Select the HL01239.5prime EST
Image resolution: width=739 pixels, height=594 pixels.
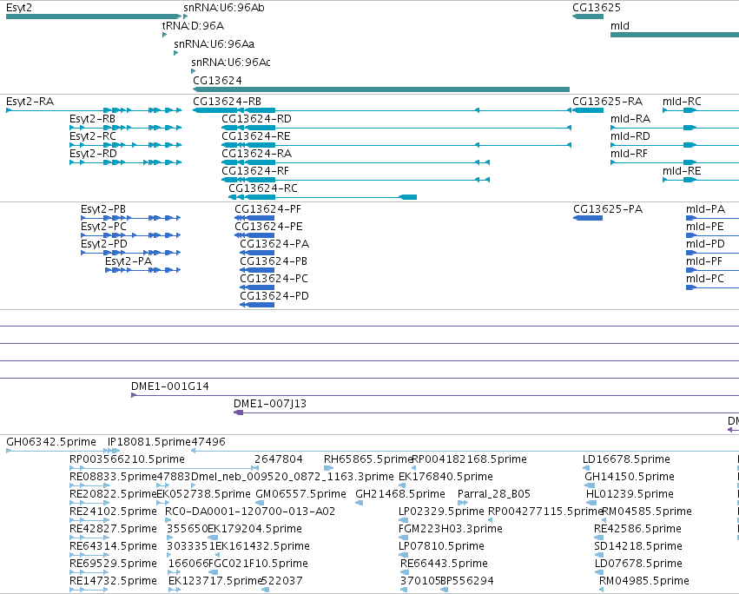point(591,503)
